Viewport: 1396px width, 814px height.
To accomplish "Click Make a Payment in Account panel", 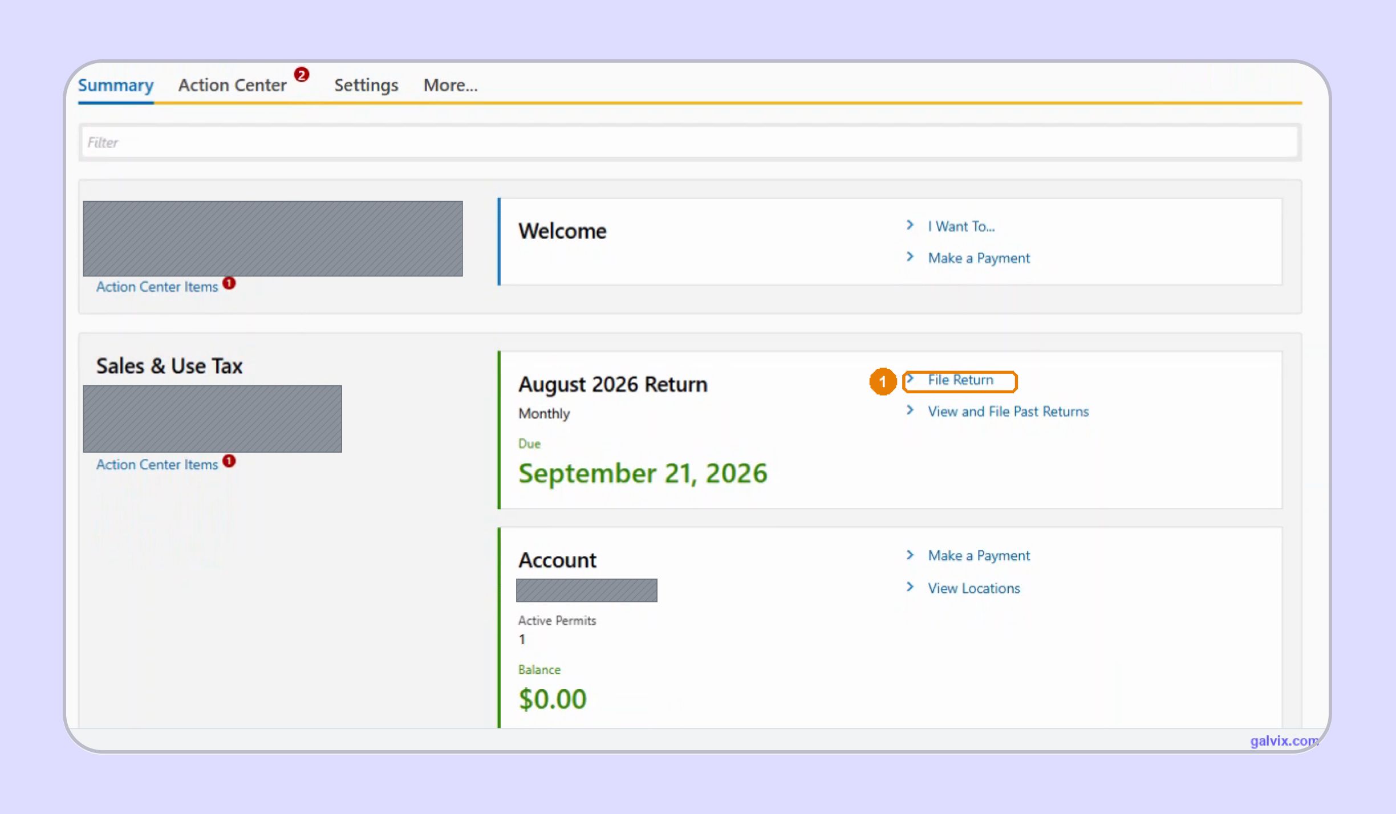I will click(979, 556).
